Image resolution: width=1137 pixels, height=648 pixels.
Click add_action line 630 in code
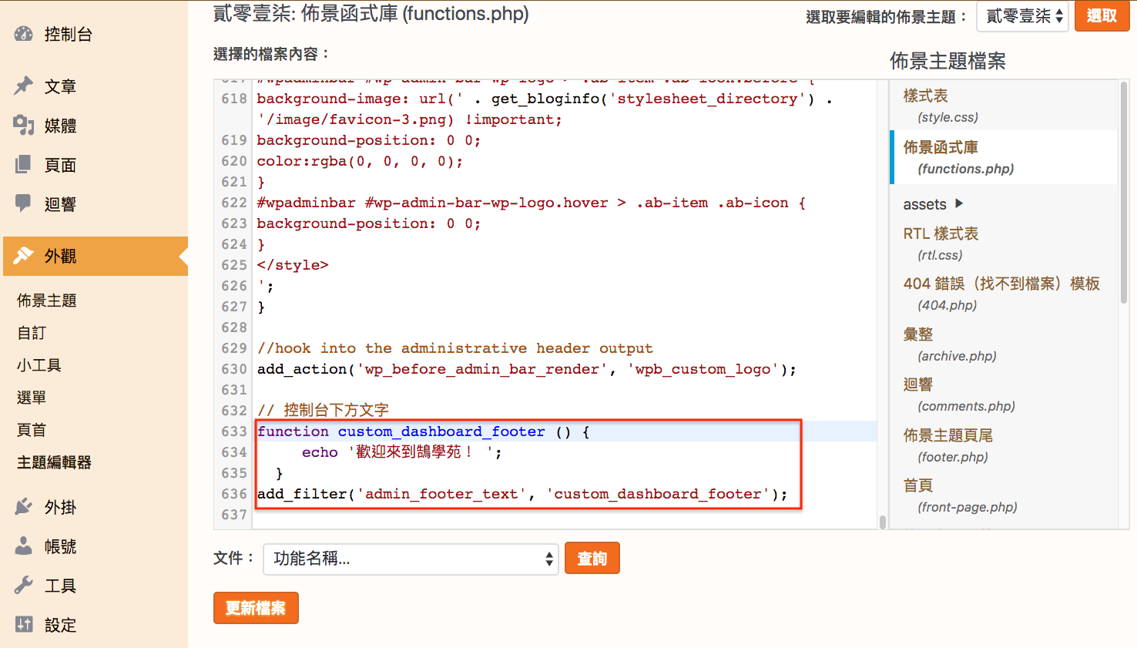point(527,369)
